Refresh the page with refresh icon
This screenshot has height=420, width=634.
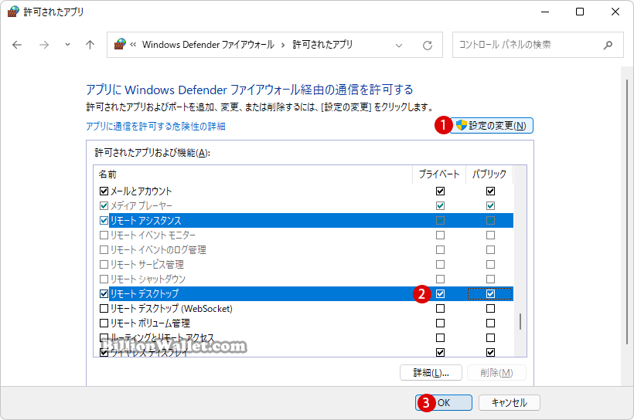428,46
